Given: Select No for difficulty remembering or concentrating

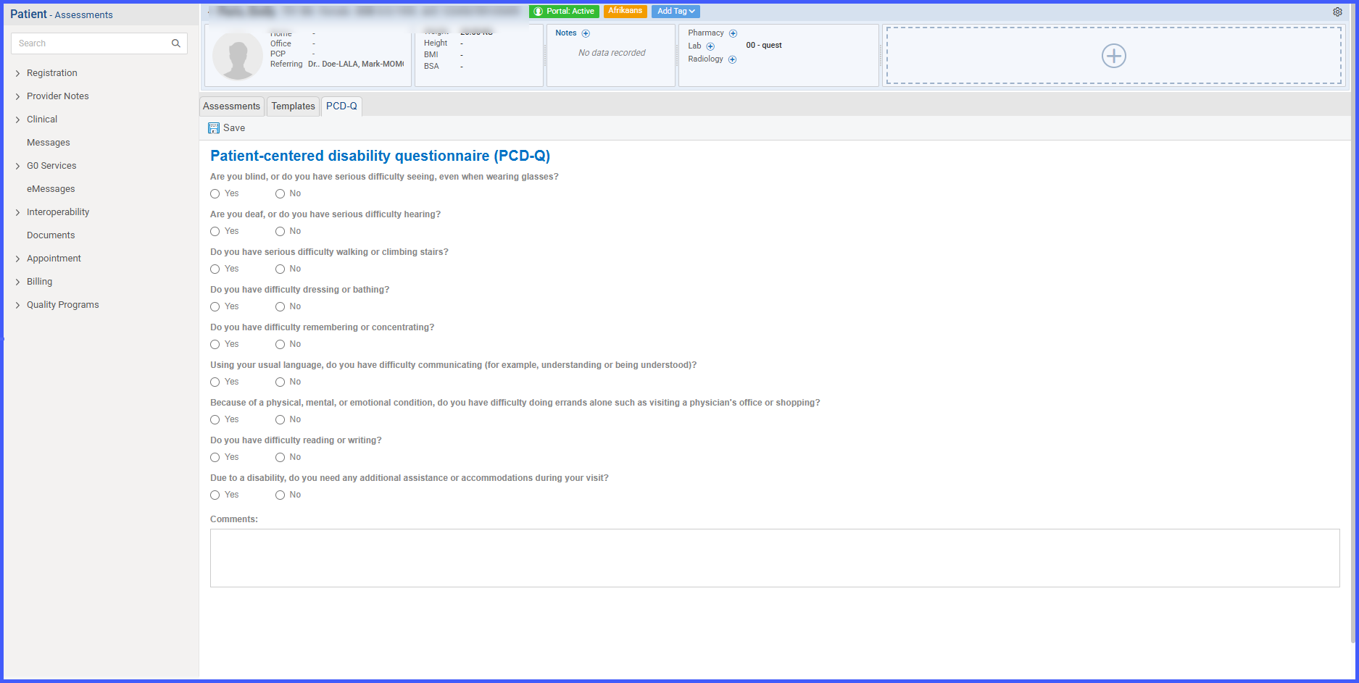Looking at the screenshot, I should [280, 345].
